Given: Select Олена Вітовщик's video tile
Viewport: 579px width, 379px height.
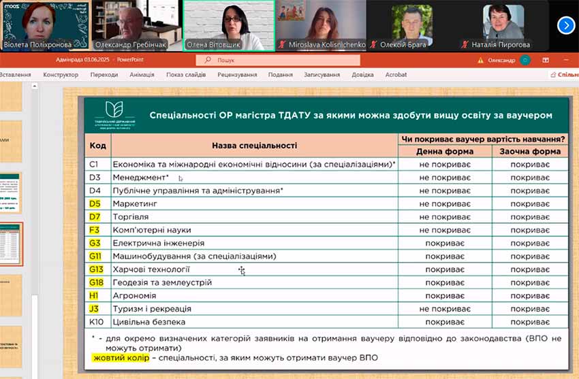Looking at the screenshot, I should 229,25.
